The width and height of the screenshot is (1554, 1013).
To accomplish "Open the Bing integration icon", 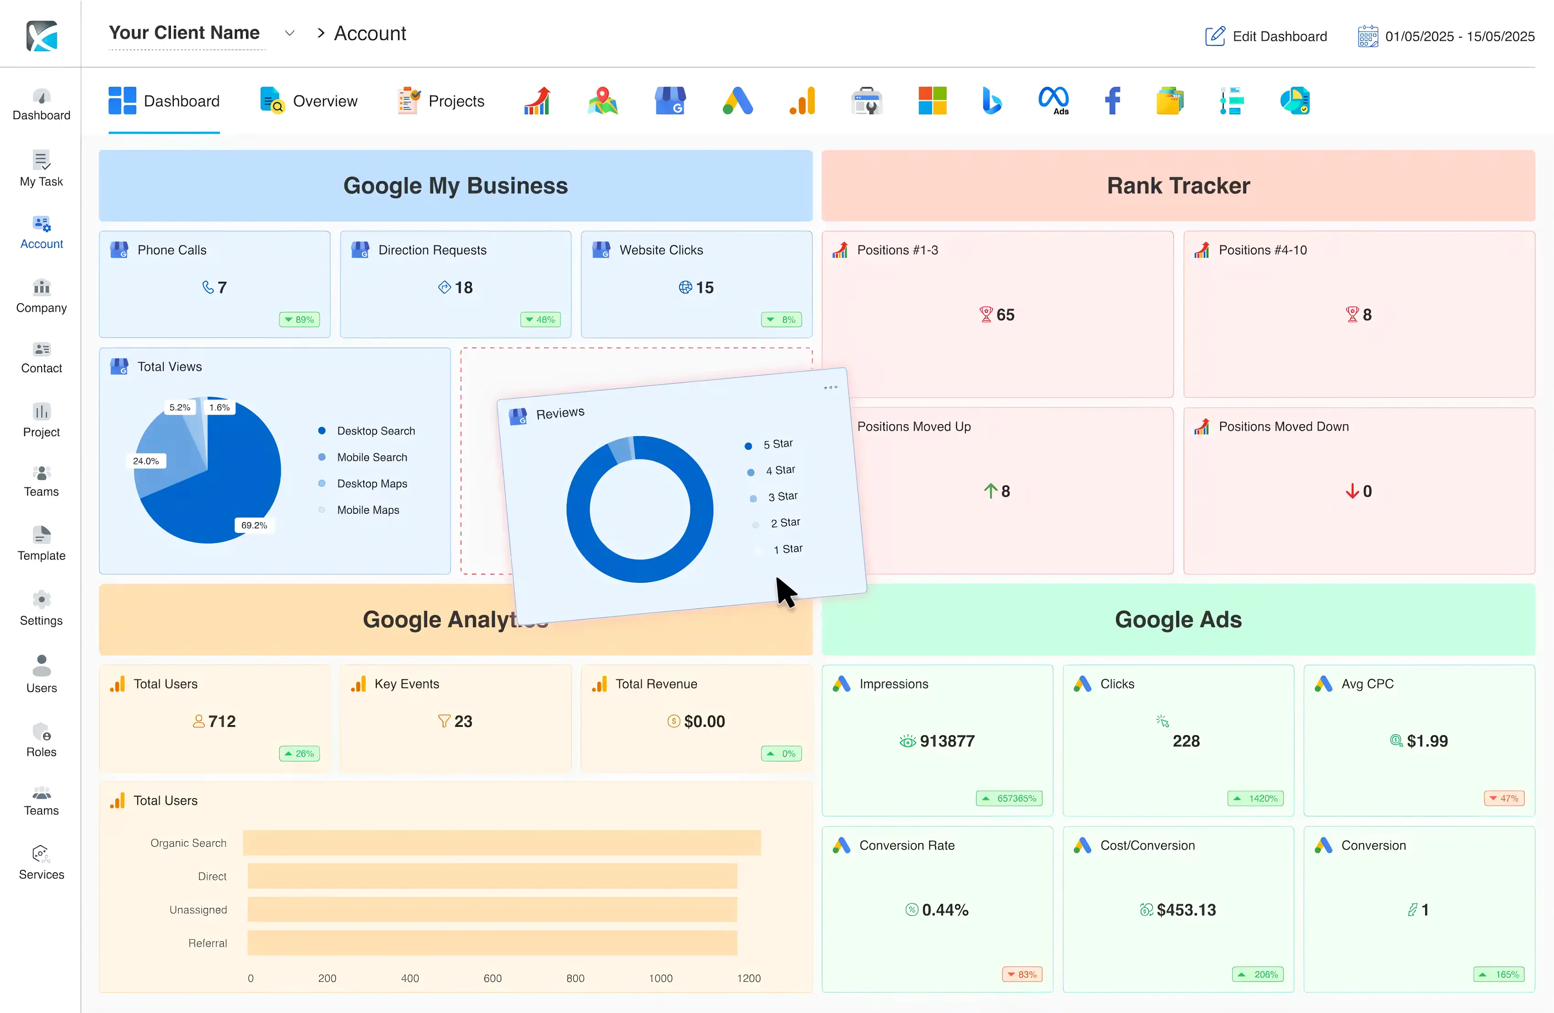I will [x=992, y=101].
